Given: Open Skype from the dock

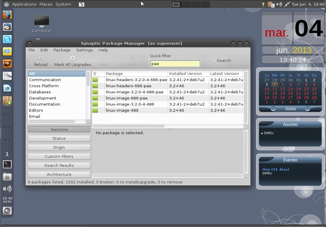Looking at the screenshot, I should point(7,39).
